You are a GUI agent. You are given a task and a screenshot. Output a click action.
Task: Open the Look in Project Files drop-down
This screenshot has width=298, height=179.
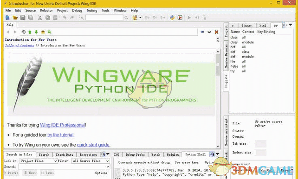39,161
